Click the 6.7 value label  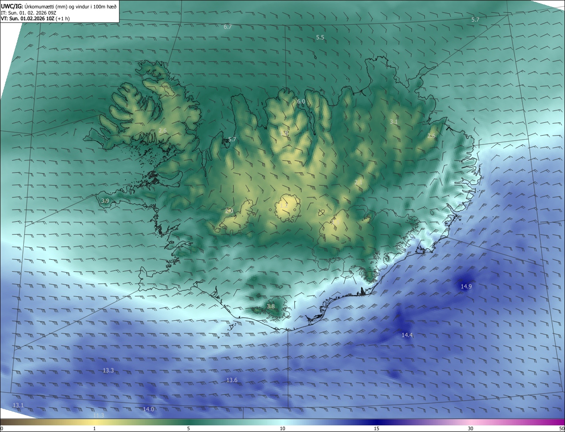(x=228, y=27)
